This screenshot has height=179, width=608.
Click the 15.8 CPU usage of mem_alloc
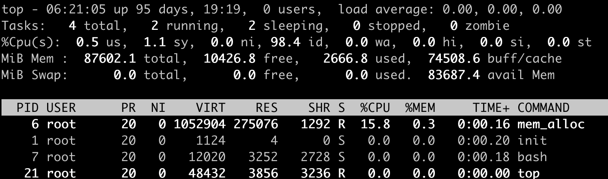(x=375, y=124)
